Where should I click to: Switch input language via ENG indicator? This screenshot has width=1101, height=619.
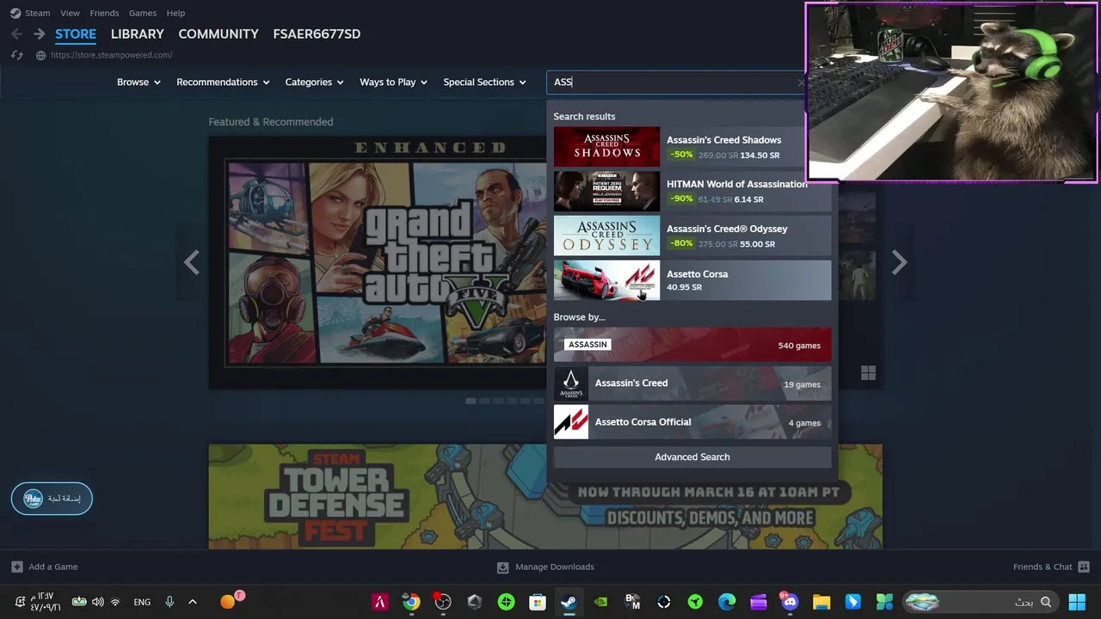pyautogui.click(x=142, y=603)
